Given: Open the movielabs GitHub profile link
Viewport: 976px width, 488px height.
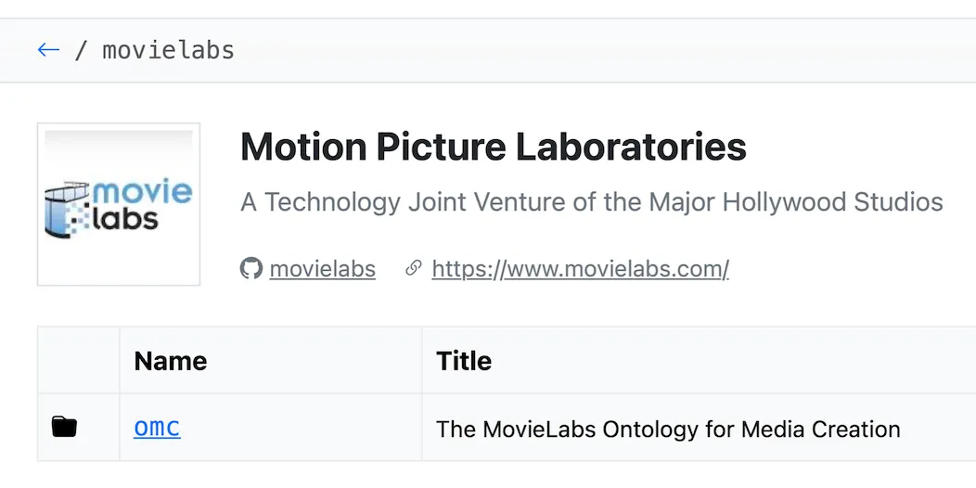Looking at the screenshot, I should click(323, 269).
